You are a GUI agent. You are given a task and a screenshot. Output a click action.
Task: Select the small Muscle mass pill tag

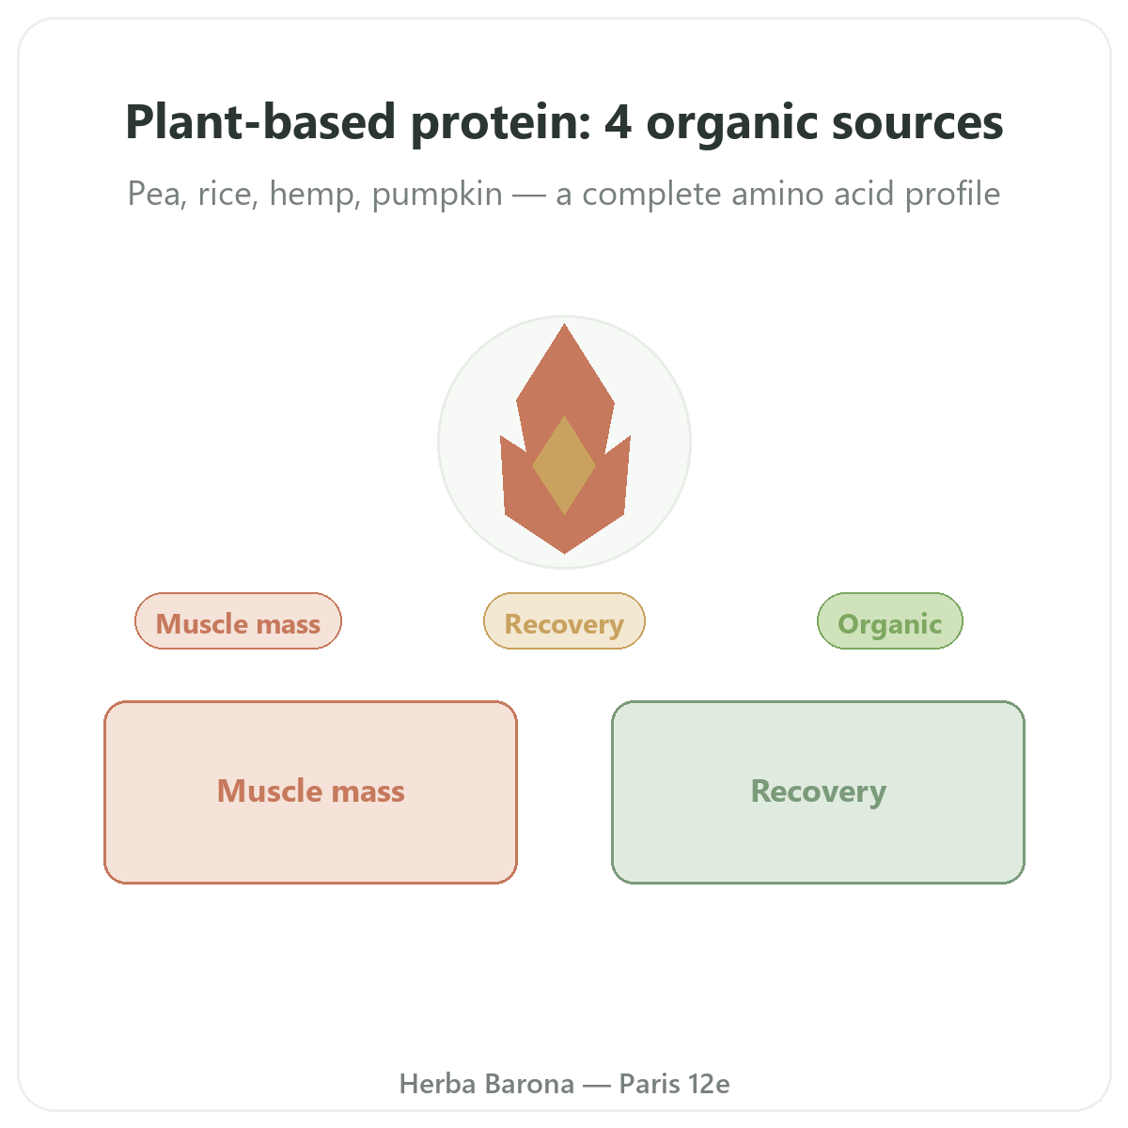(x=238, y=621)
